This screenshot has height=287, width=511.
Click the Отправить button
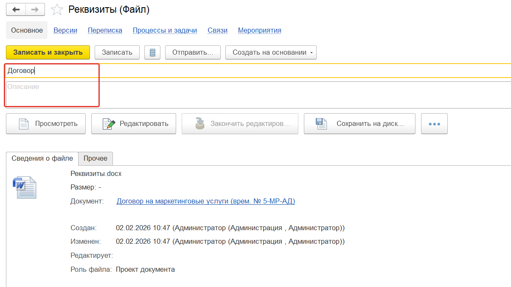coord(193,53)
